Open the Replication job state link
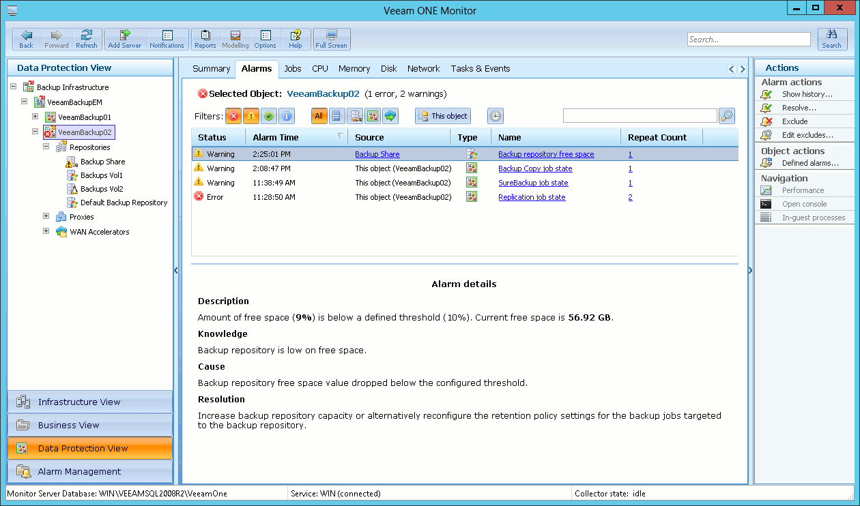860x506 pixels. click(532, 198)
